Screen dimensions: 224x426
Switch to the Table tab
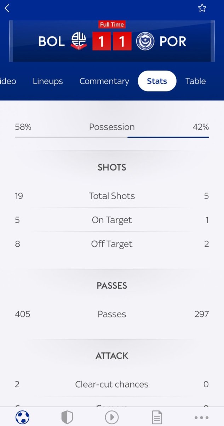196,81
